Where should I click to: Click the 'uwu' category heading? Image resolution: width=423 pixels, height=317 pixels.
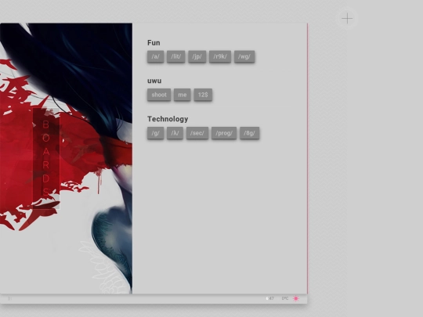click(x=154, y=81)
